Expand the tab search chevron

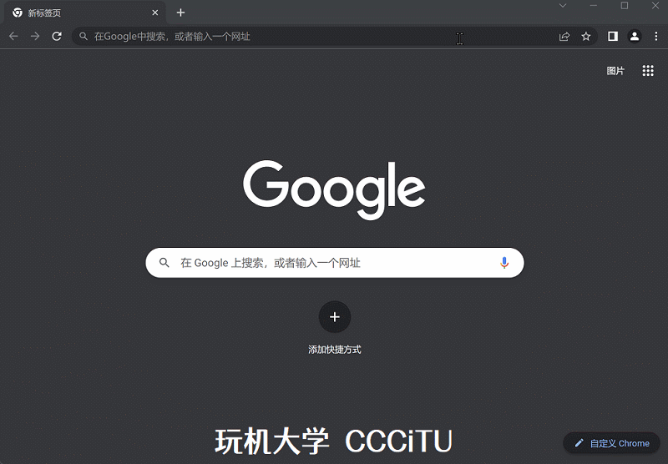coord(563,6)
